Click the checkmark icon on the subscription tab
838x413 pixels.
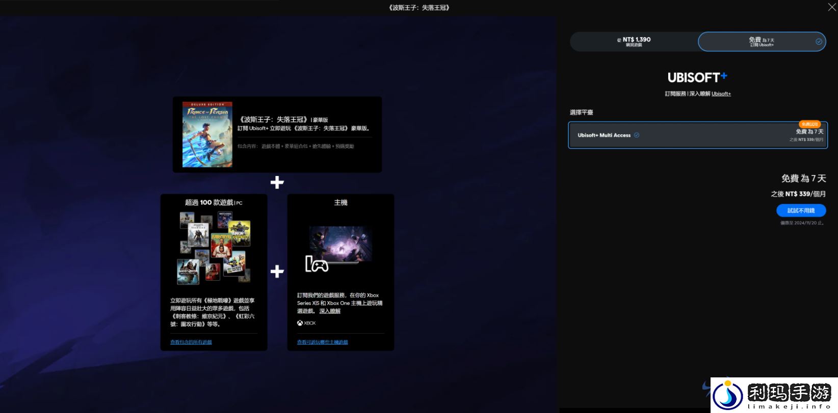[x=819, y=42]
